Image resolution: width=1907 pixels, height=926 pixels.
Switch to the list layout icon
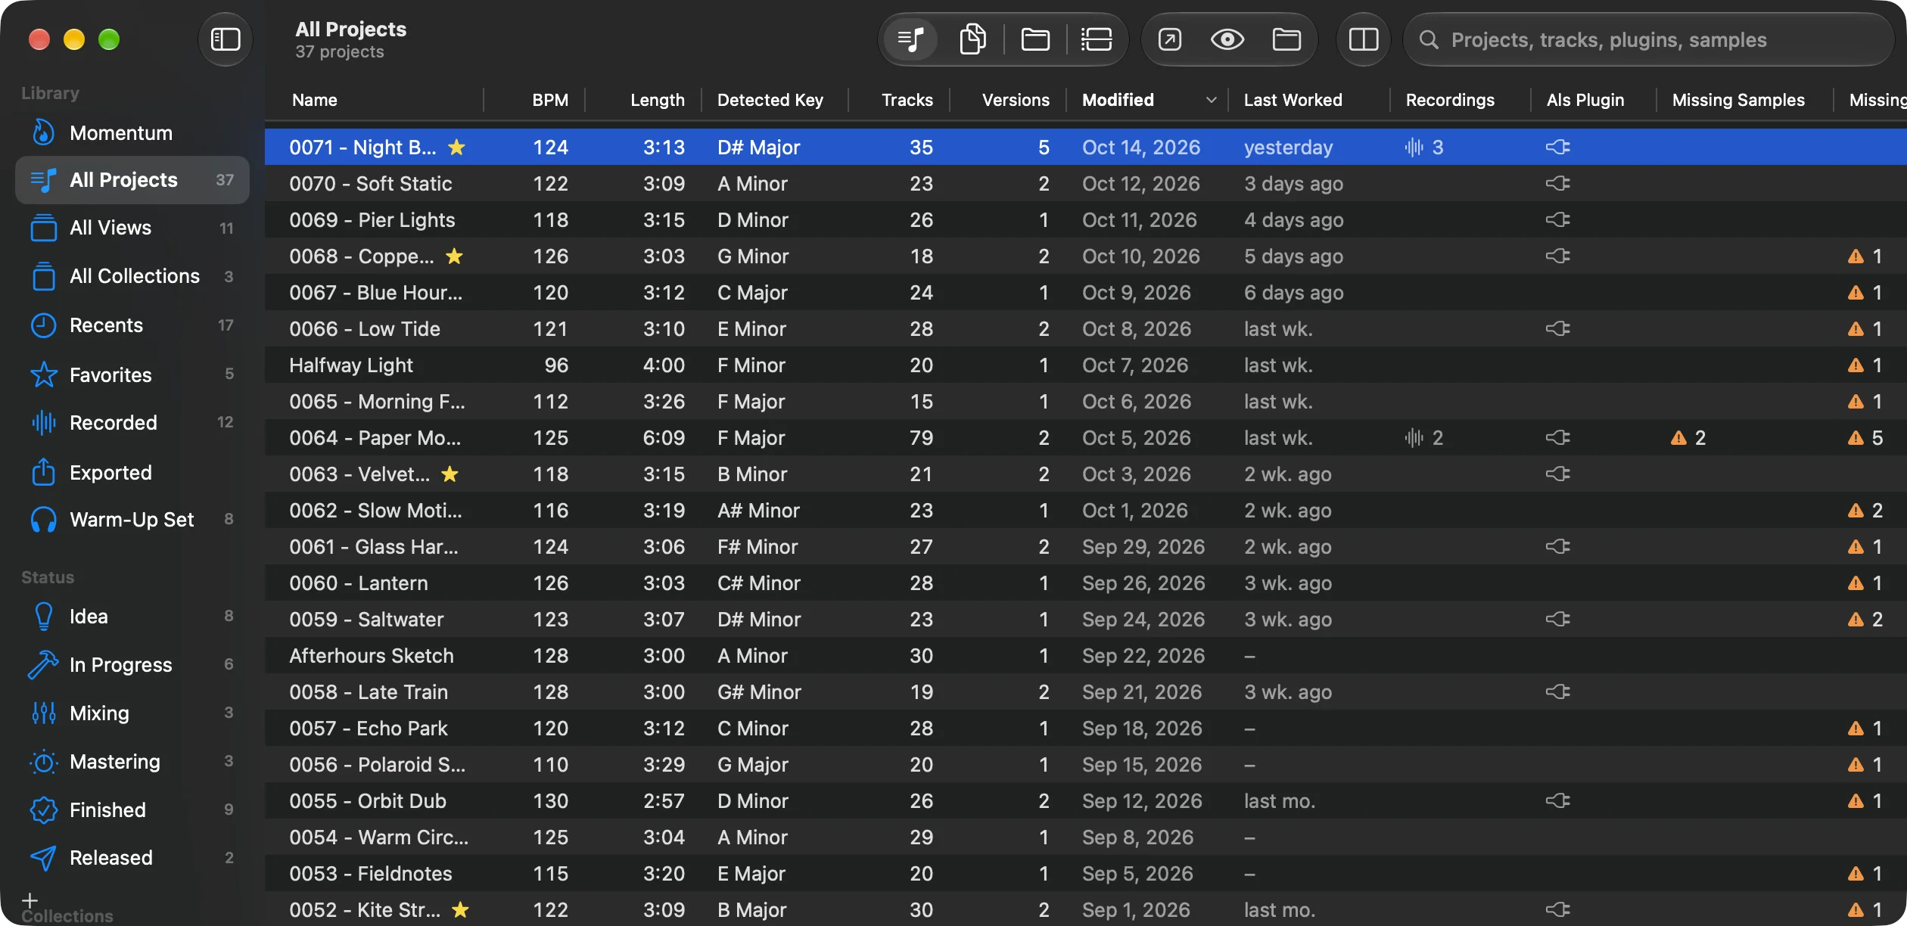[1097, 39]
